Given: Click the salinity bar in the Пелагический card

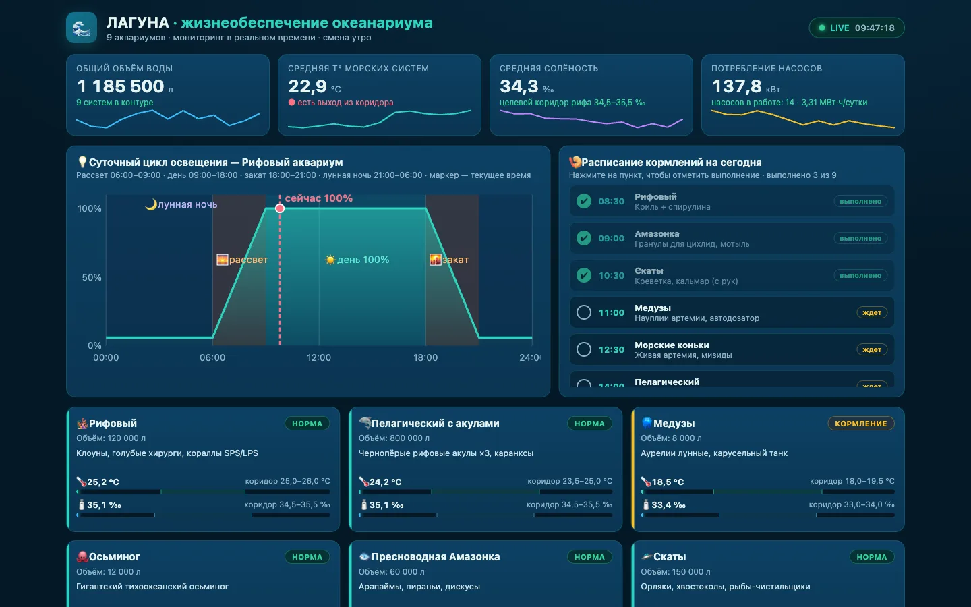Looking at the screenshot, I should [x=486, y=515].
